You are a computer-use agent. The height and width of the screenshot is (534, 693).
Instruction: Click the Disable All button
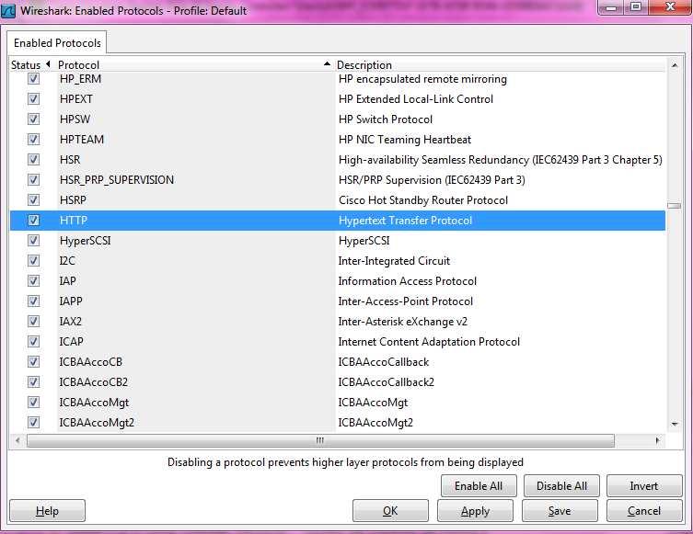[x=561, y=486]
